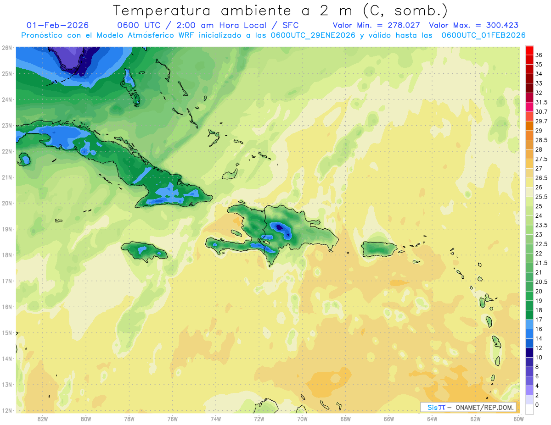This screenshot has width=551, height=425.
Task: Select the 76W longitude axis label
Action: [173, 419]
